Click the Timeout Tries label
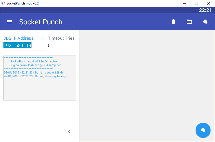 point(61,38)
